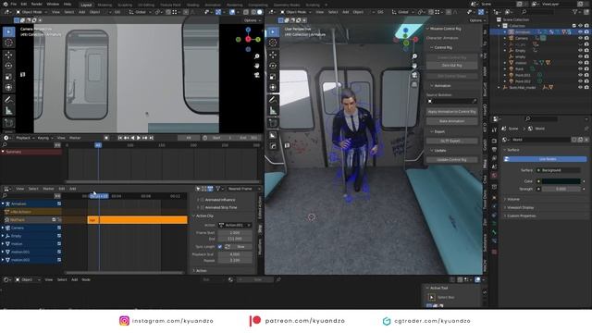Select the Annotate tool in user perspective viewport
Image resolution: width=592 pixels, height=333 pixels.
(273, 100)
